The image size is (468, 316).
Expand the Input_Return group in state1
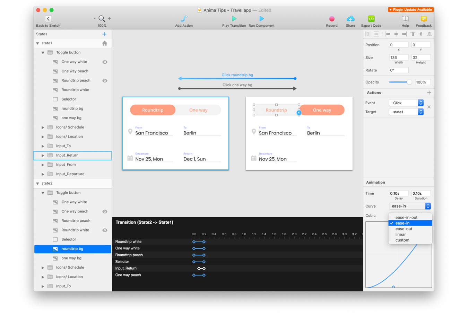click(x=43, y=156)
